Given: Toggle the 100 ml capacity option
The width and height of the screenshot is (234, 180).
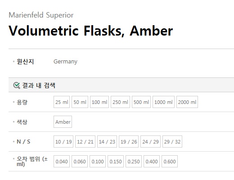Looking at the screenshot, I should coord(99,102).
